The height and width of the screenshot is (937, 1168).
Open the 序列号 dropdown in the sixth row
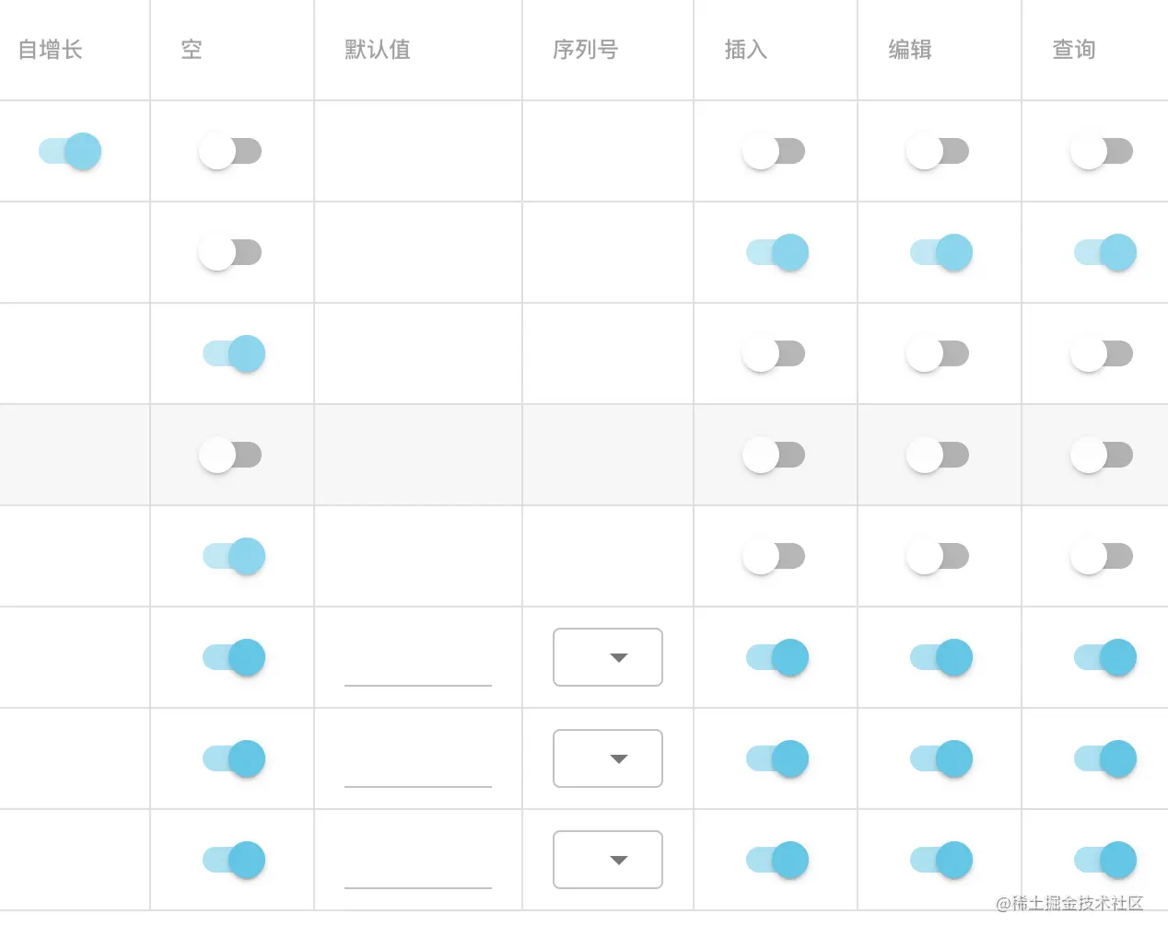(607, 657)
